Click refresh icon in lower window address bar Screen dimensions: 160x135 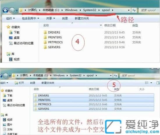[115, 76]
